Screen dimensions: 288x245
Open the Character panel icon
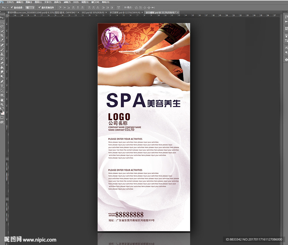tap(286, 48)
